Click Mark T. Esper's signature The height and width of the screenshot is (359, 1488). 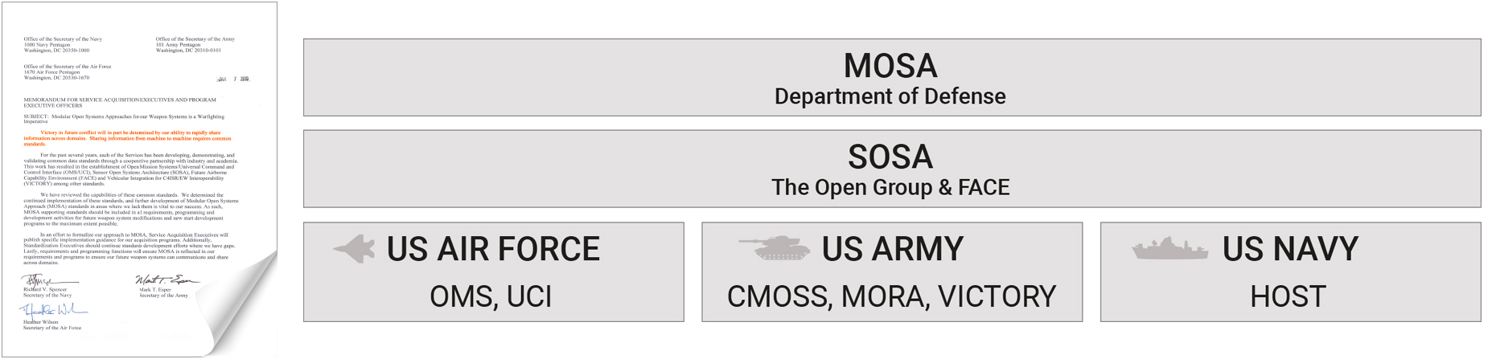click(x=165, y=279)
